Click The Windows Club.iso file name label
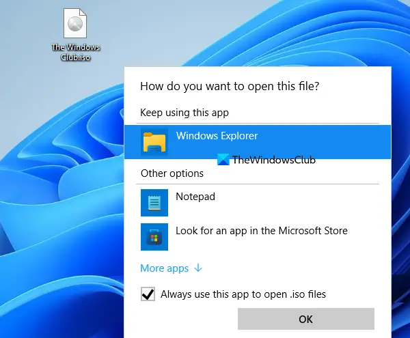 click(76, 53)
